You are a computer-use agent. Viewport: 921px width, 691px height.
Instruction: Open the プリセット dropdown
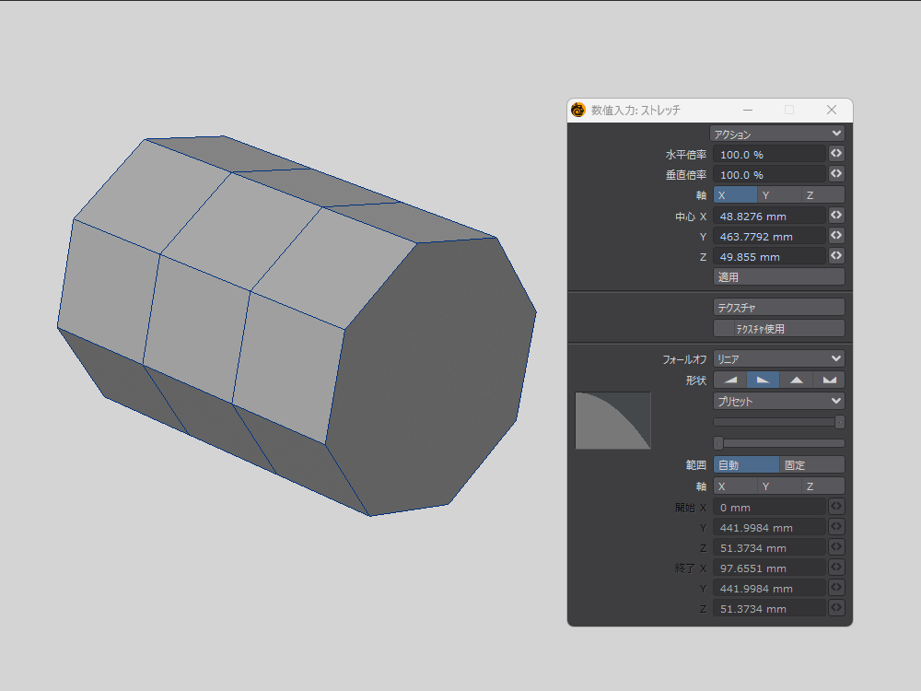tap(778, 401)
